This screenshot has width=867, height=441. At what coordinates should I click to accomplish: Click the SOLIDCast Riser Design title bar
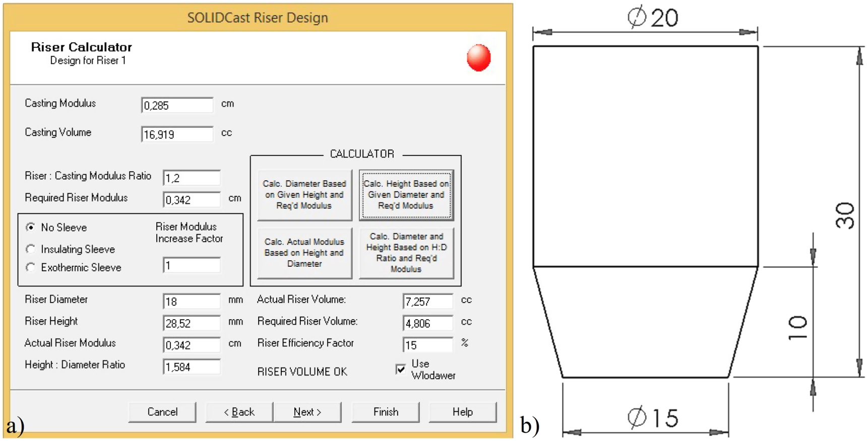258,18
